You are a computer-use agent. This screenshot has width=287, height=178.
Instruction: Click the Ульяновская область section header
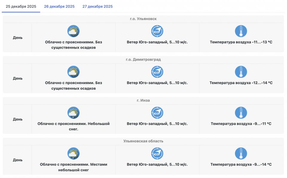click(143, 141)
